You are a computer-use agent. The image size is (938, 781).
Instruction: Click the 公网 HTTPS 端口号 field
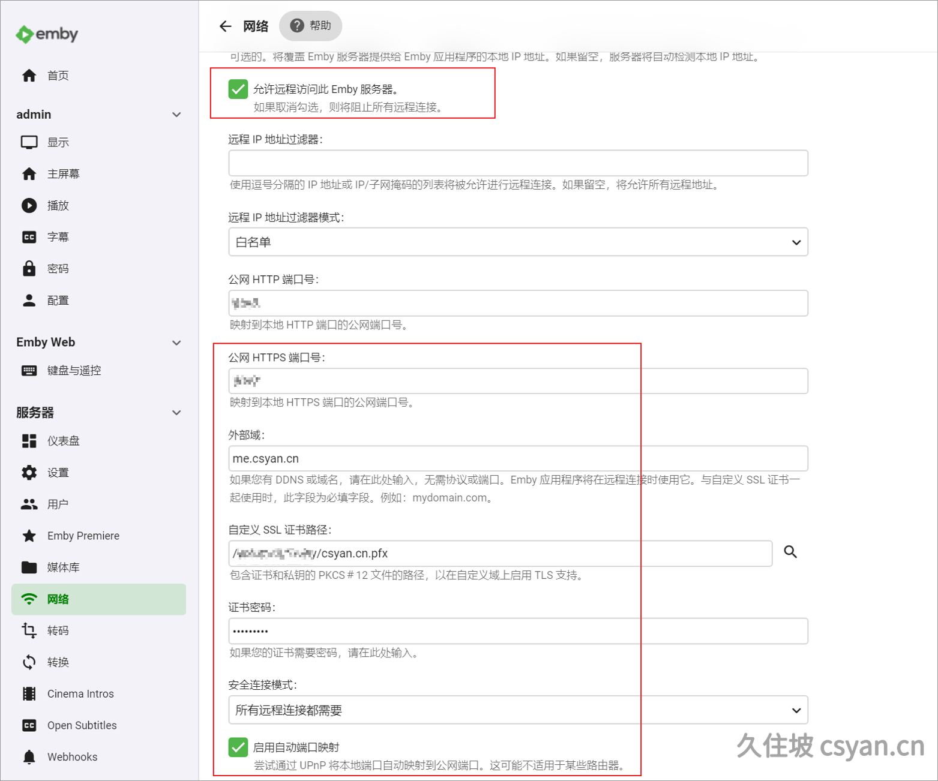(518, 381)
